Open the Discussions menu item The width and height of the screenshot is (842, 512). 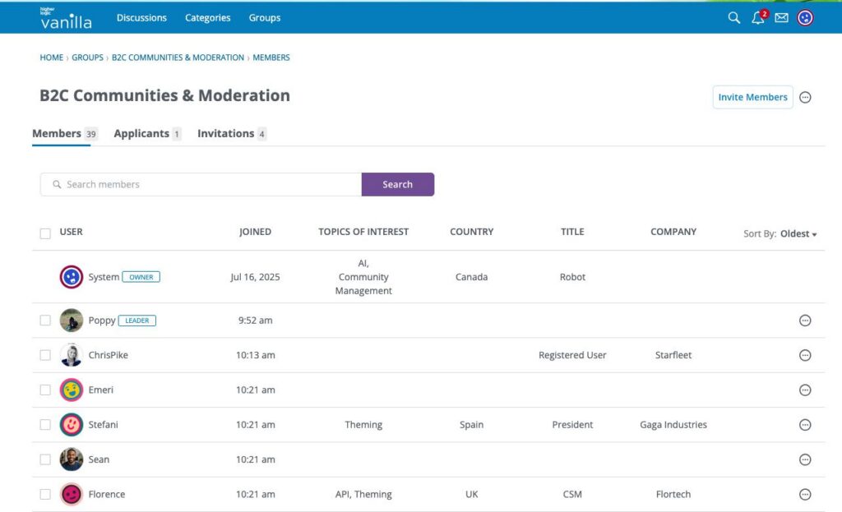(x=141, y=17)
